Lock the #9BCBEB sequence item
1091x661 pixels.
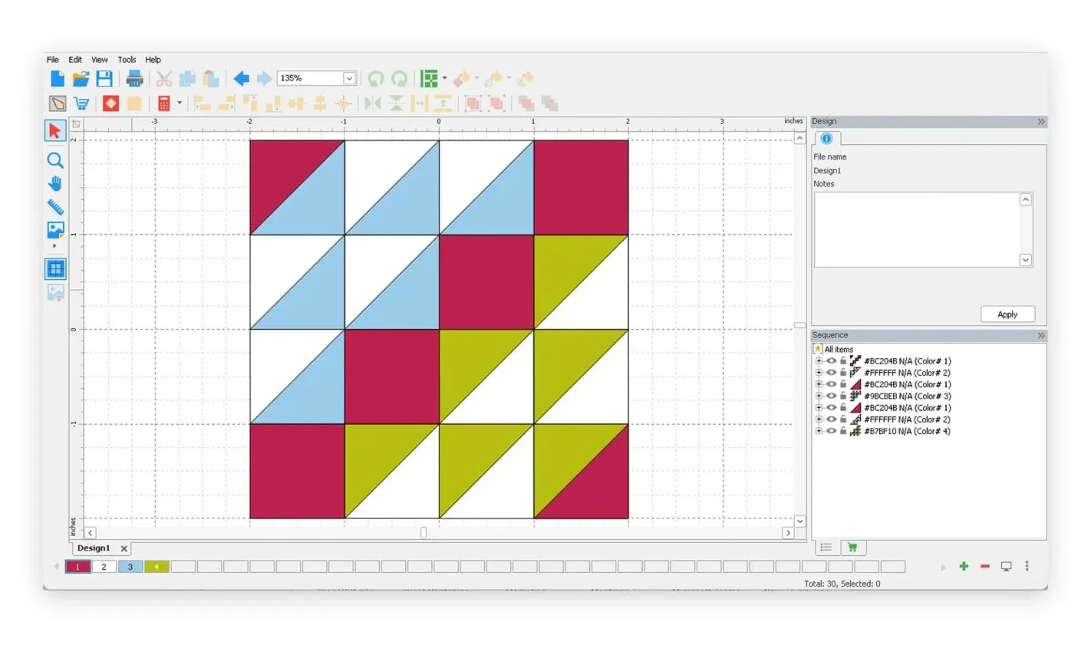tap(843, 396)
